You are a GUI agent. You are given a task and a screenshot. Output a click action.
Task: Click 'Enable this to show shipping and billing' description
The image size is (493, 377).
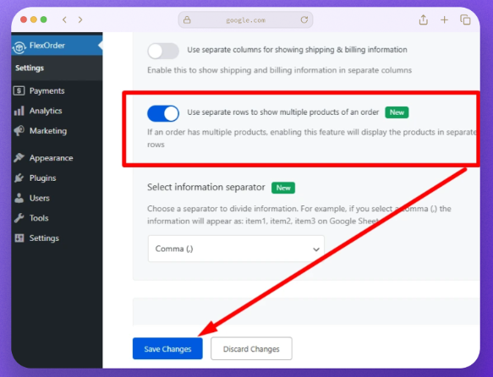pyautogui.click(x=279, y=70)
